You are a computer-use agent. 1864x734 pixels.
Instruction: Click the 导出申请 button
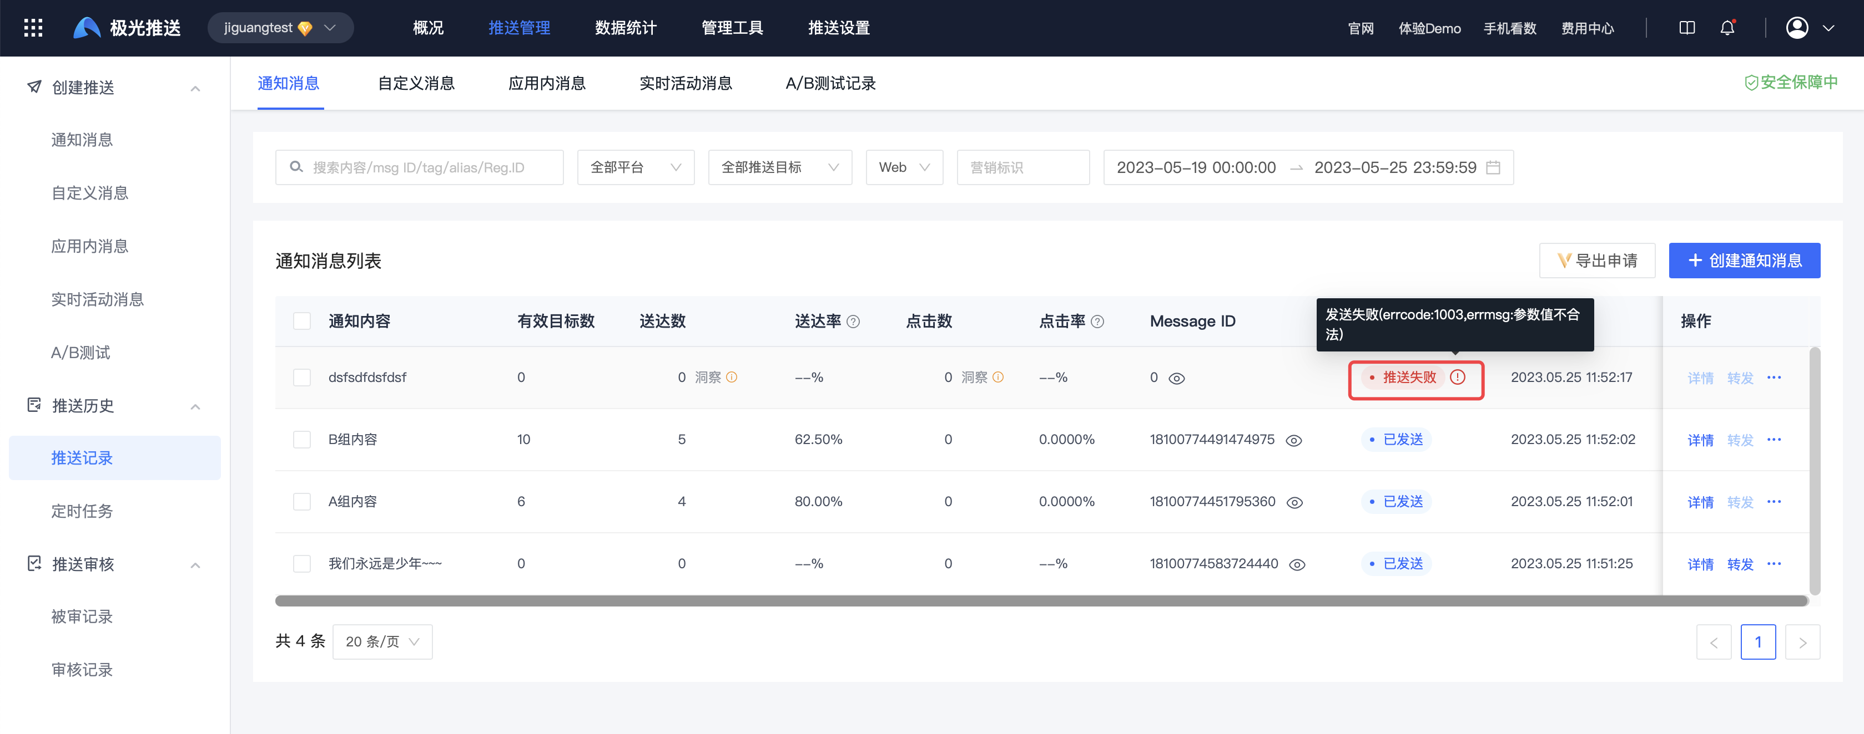(1597, 261)
